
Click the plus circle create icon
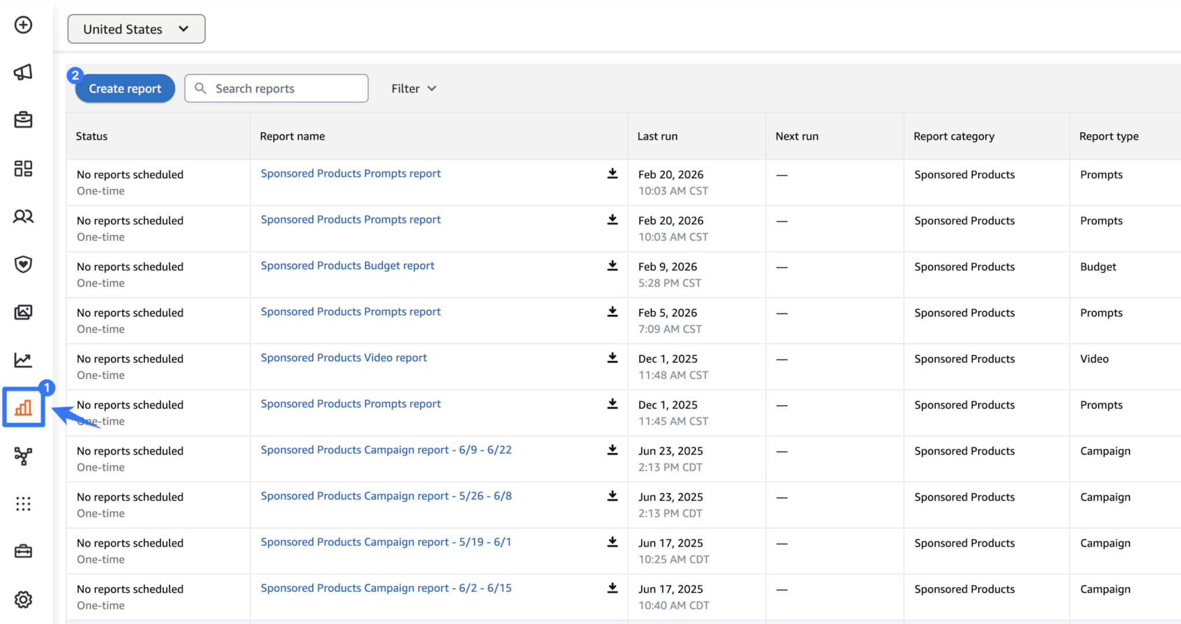[23, 25]
